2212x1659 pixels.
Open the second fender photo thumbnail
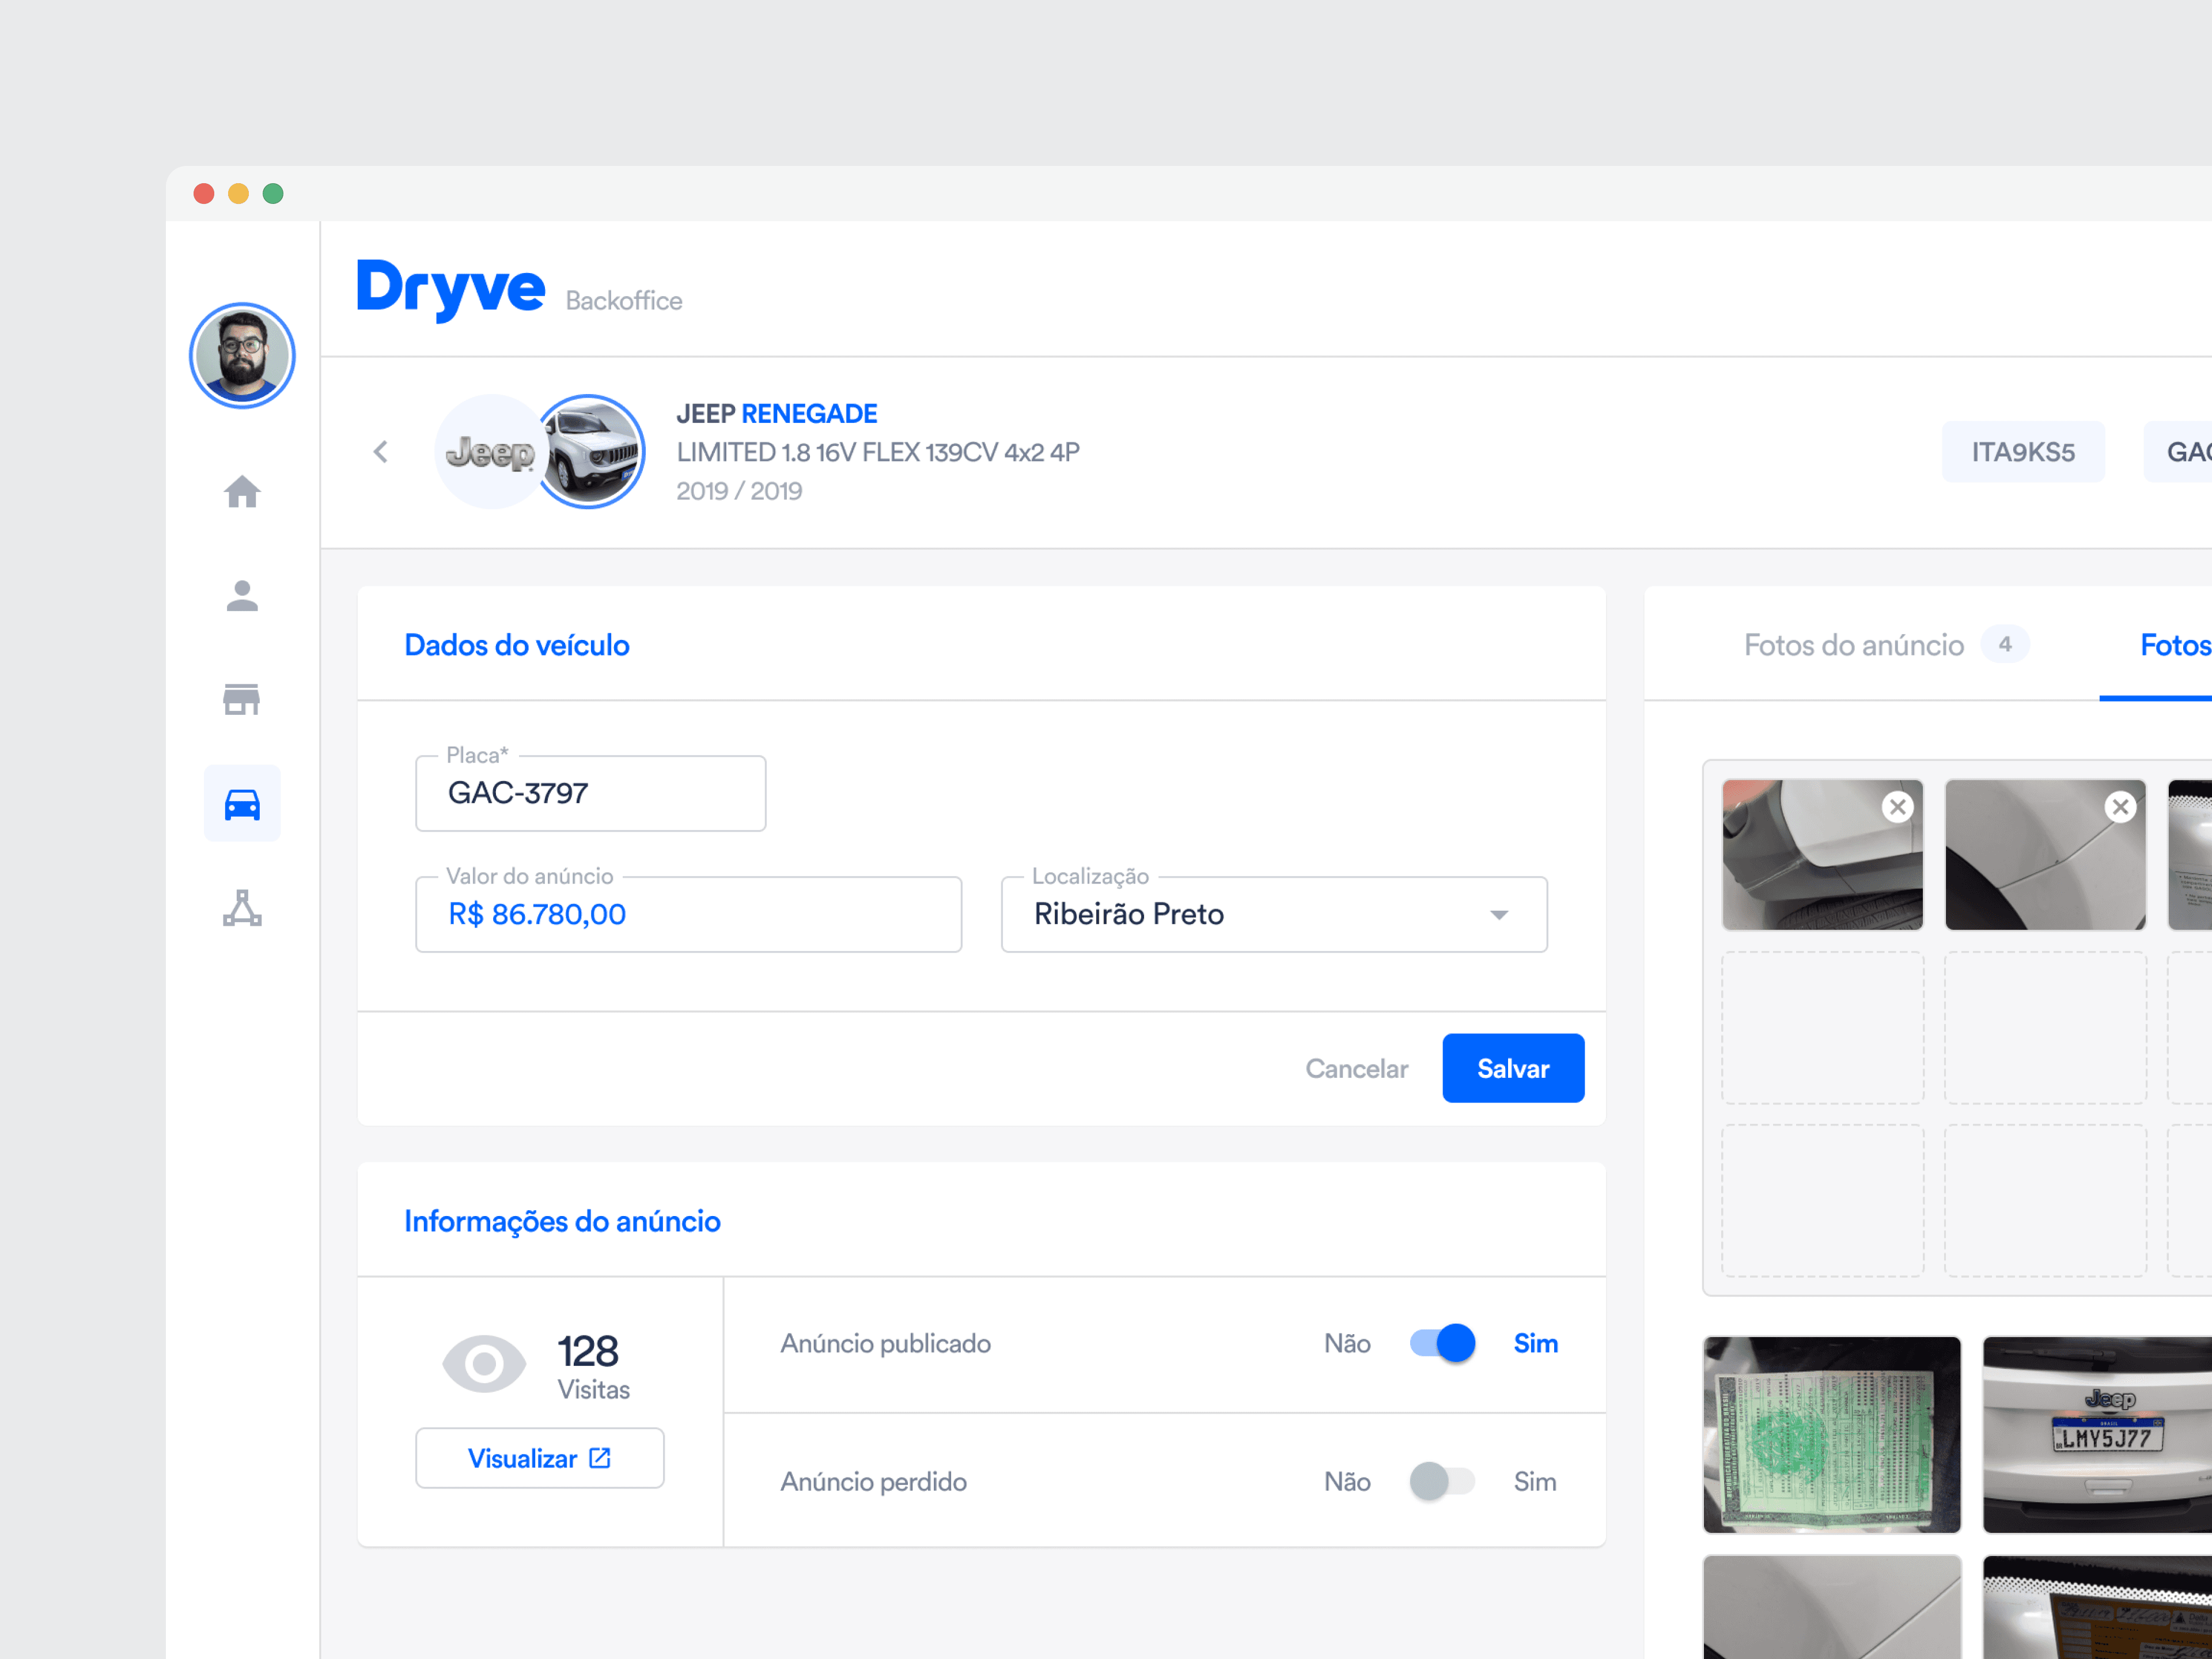click(2045, 855)
